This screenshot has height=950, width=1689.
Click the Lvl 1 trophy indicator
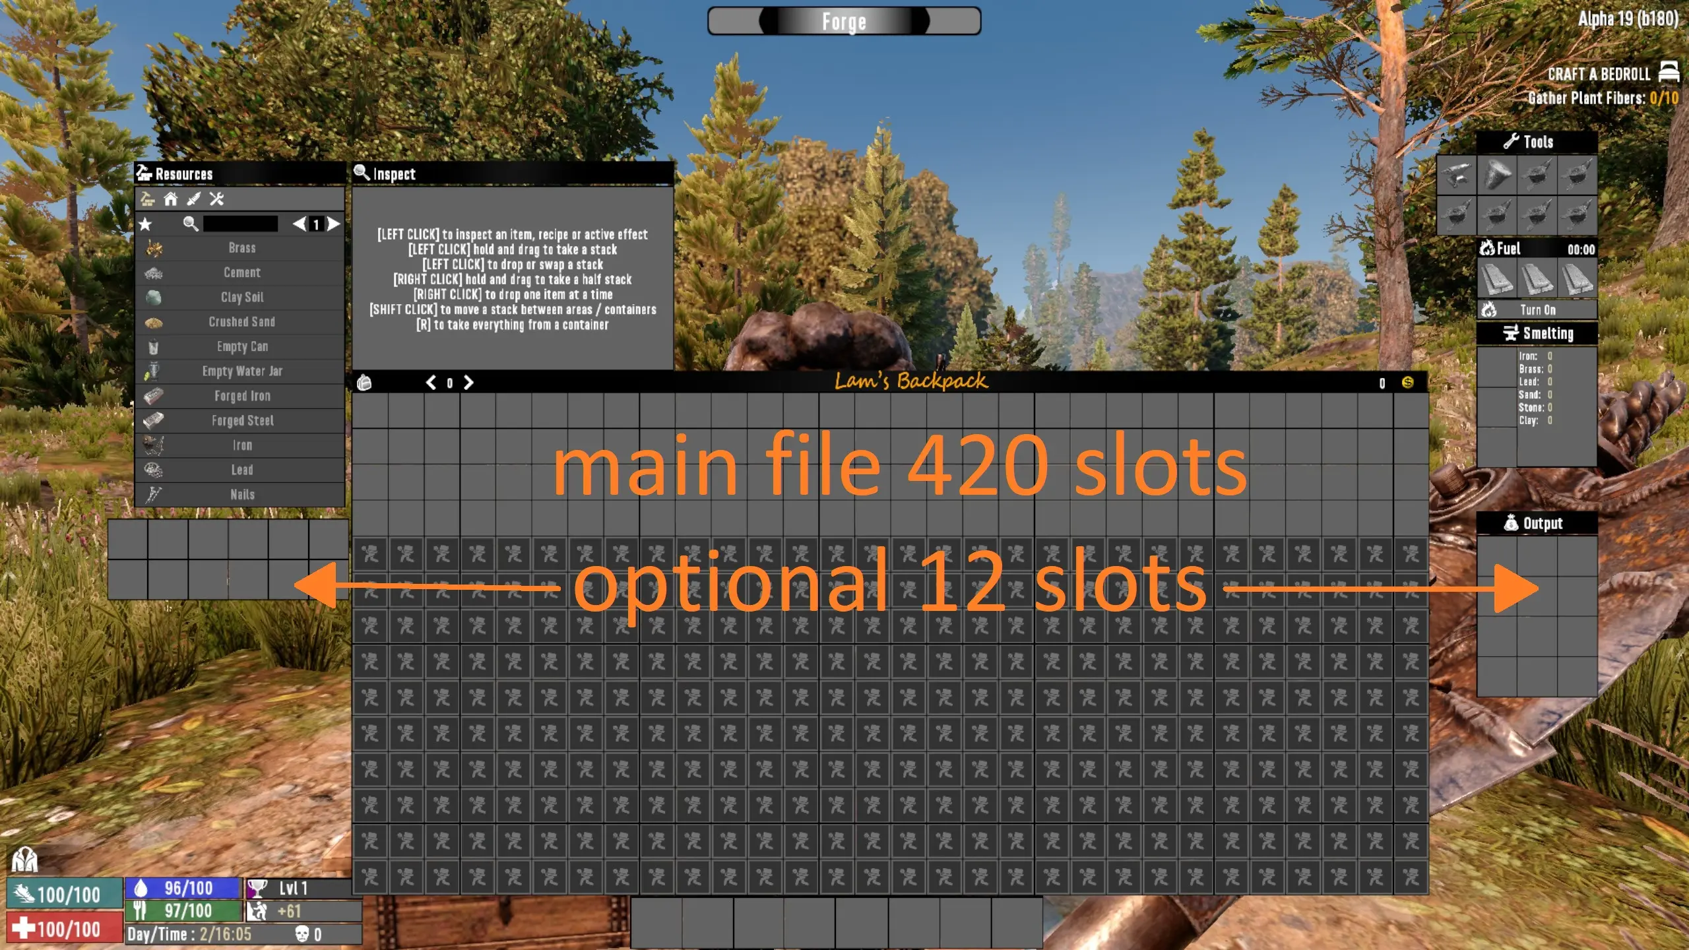302,889
